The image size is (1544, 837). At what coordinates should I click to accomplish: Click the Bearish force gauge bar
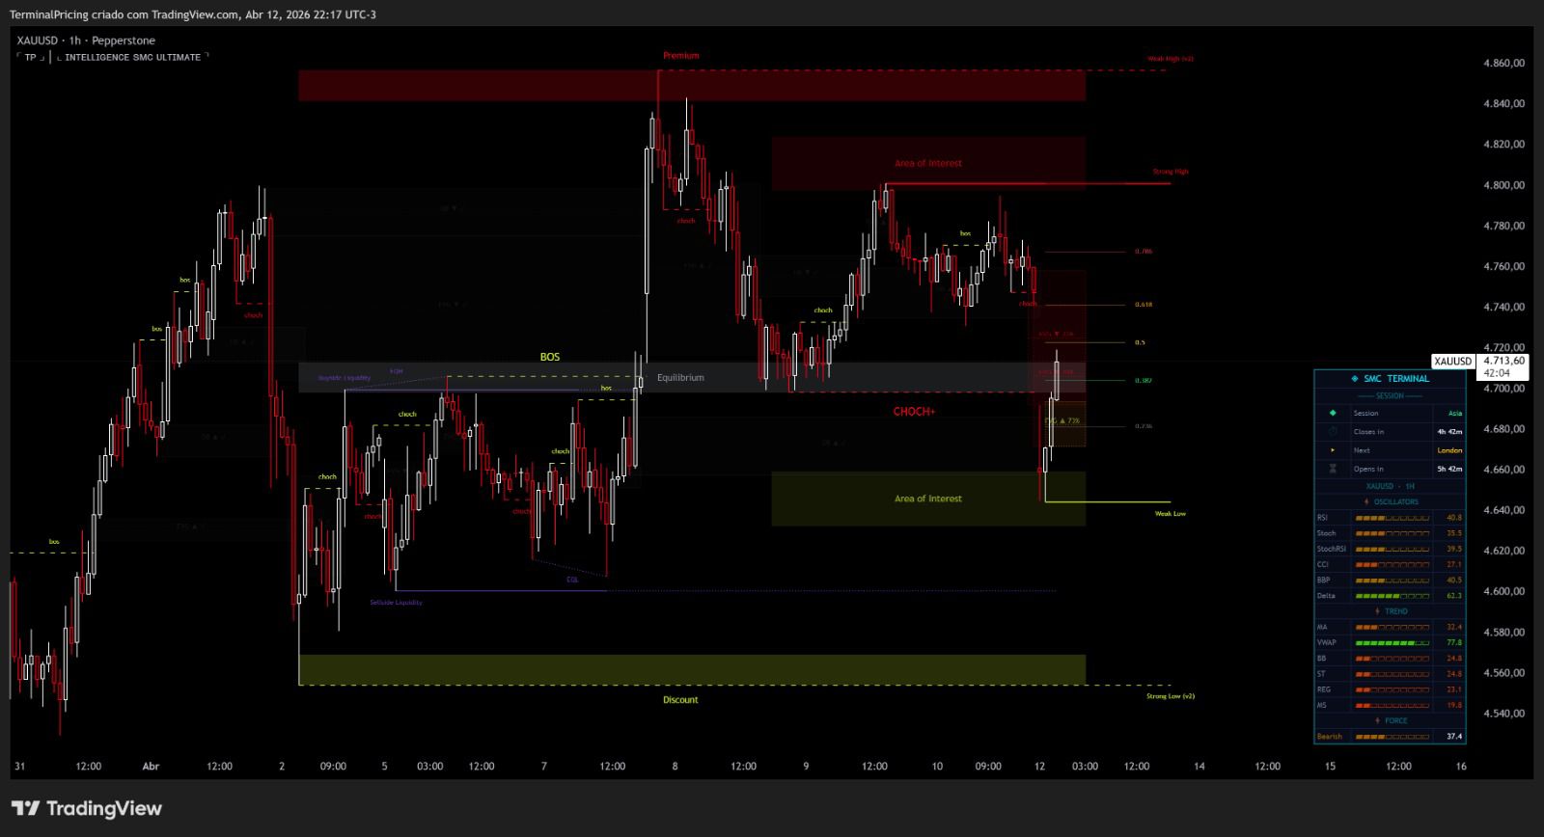1392,737
